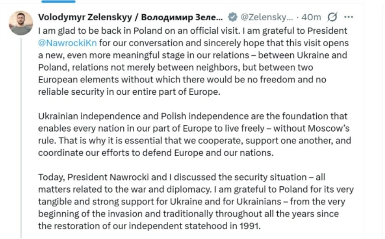
Task: Click the Volodymyr Zelenskyy display name
Action: (131, 17)
